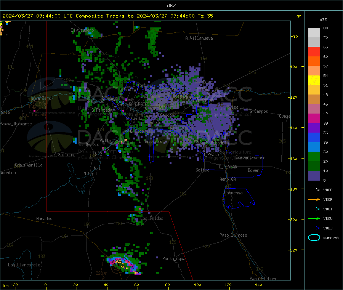Click the 'Agua_Toro' map label
The height and width of the screenshot is (290, 343).
[41, 99]
